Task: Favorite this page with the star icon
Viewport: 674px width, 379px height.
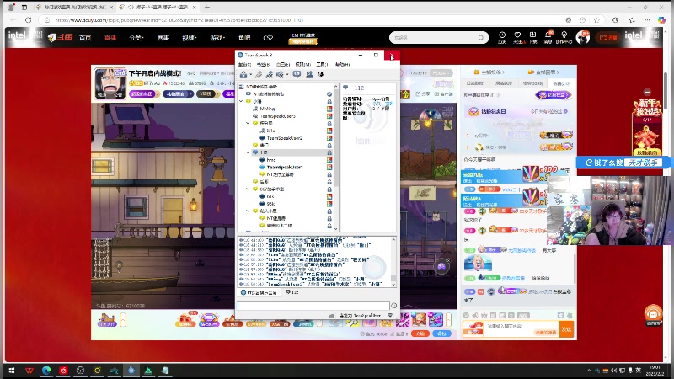Action: (x=596, y=19)
